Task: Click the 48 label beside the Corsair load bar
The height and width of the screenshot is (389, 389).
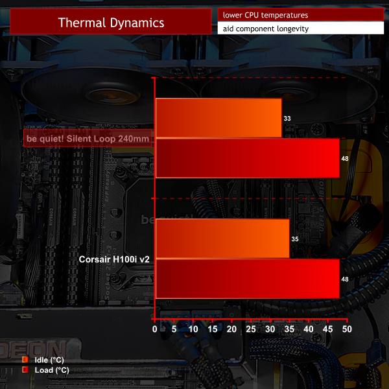Action: [x=345, y=279]
